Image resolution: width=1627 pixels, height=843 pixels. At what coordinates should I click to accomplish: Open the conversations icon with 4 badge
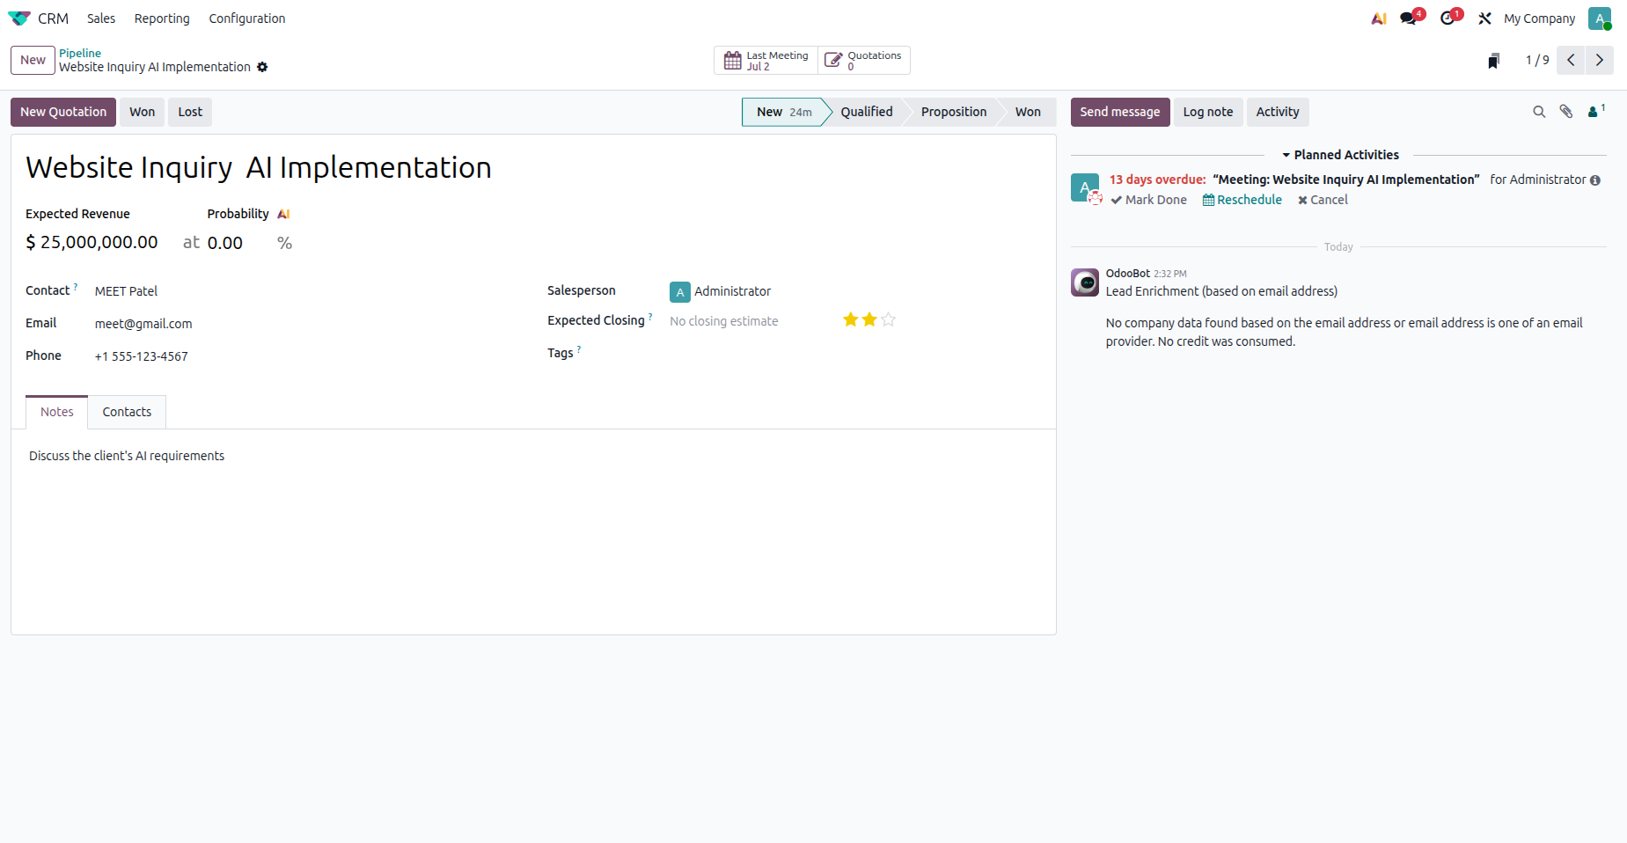1410,18
